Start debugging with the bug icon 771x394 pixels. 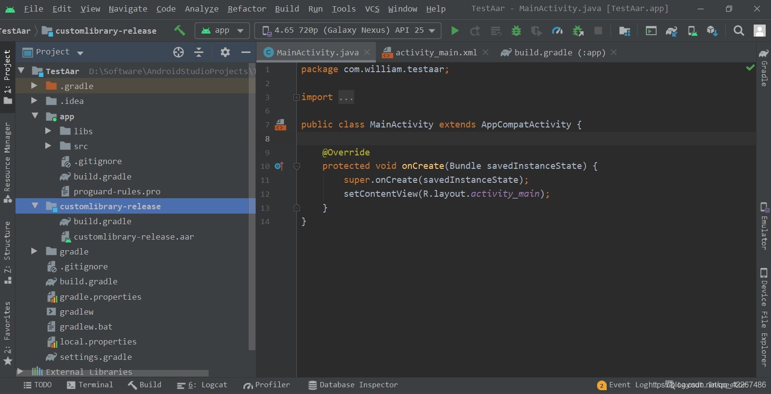[x=516, y=31]
